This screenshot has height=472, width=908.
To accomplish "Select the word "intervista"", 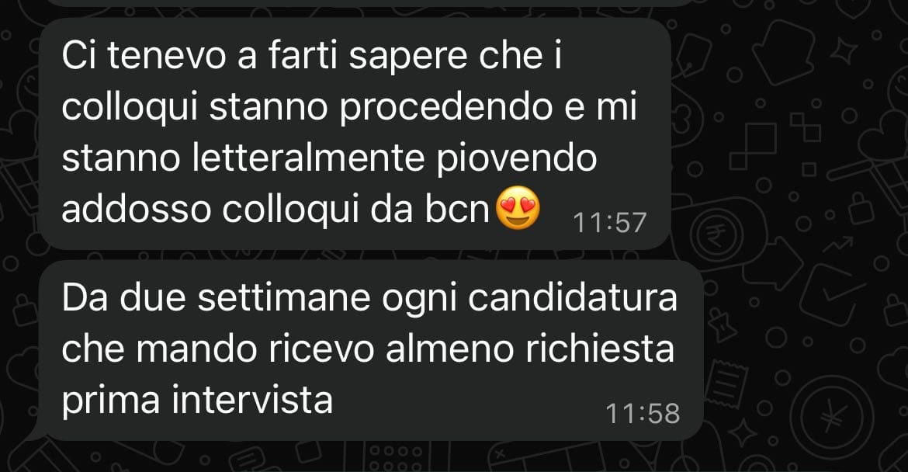I will (x=252, y=400).
